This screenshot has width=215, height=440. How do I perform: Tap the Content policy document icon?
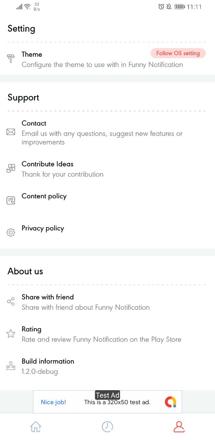pyautogui.click(x=11, y=200)
